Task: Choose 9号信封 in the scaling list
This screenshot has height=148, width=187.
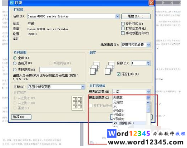Action: coord(129,119)
